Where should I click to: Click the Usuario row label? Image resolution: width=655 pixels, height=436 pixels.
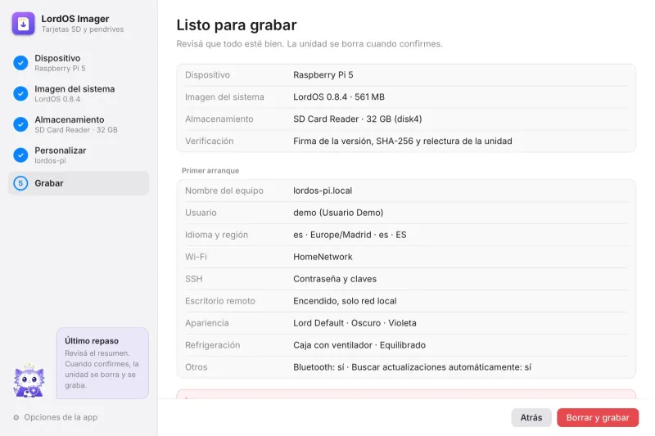pos(201,213)
